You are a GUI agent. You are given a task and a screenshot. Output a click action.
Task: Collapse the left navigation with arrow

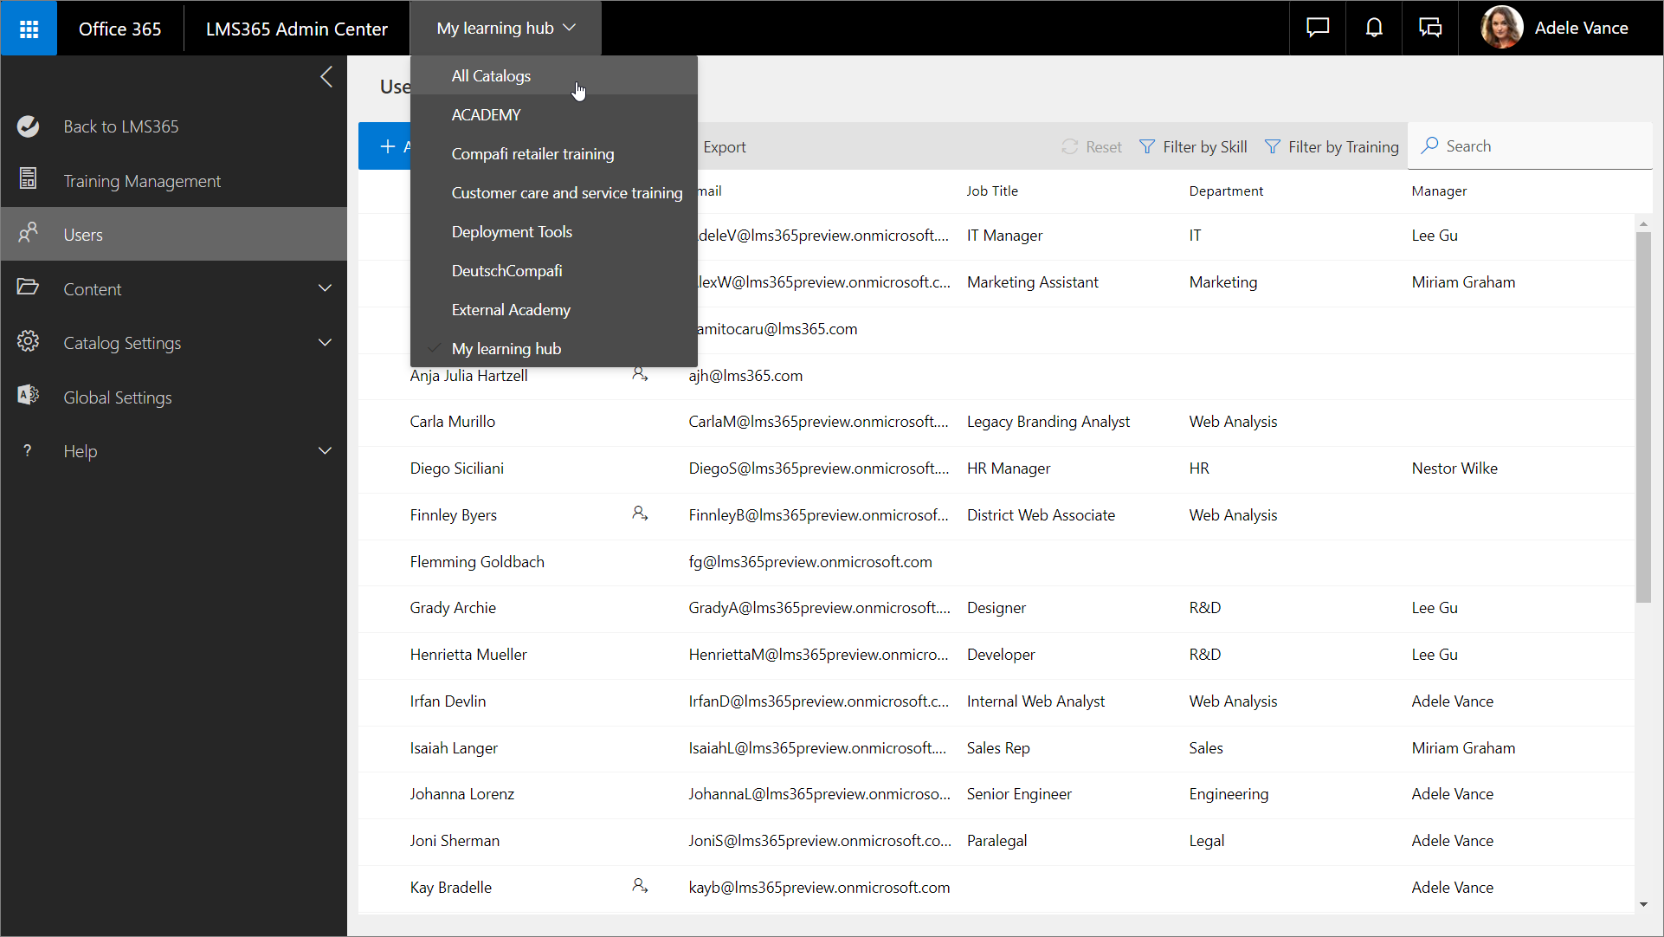point(326,77)
